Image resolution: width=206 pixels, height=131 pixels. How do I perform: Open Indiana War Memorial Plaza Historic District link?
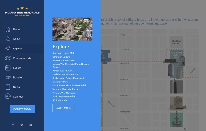click(x=71, y=66)
